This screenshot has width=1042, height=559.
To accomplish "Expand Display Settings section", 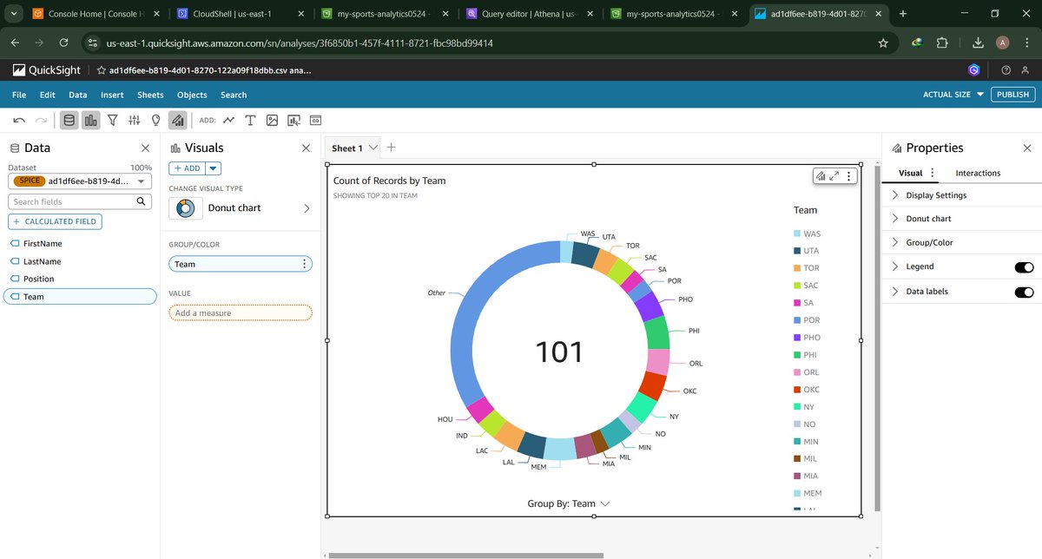I will pos(895,195).
